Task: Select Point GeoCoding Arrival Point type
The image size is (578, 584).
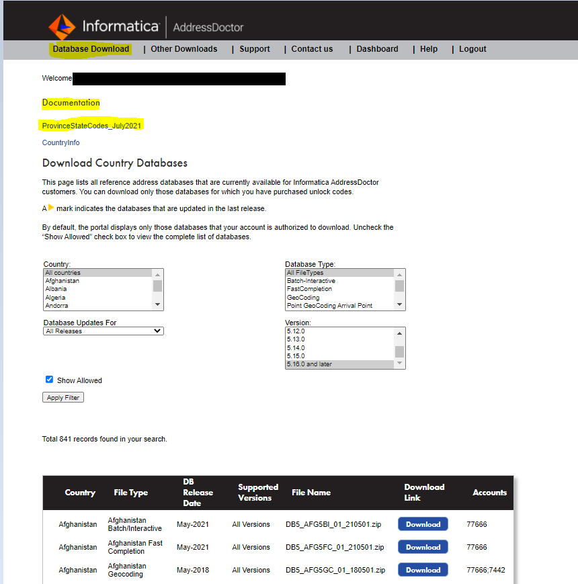Action: (339, 306)
